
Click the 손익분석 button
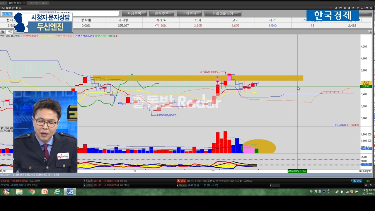pyautogui.click(x=189, y=13)
